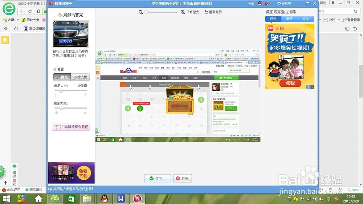The width and height of the screenshot is (363, 204).
Task: Open Windows Store from the taskbar
Action: tap(71, 199)
